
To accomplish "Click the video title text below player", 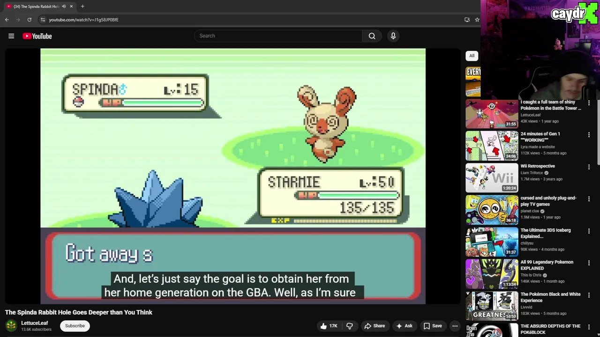I will click(x=79, y=312).
